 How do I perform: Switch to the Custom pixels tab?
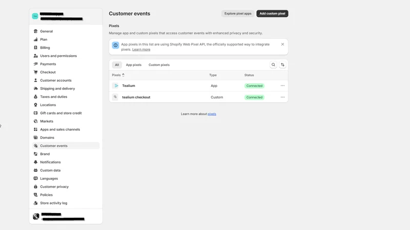pos(159,65)
